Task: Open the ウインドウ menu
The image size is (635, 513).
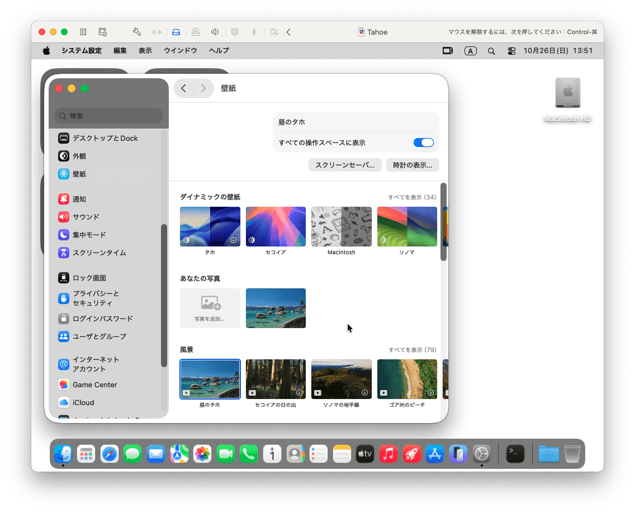Action: tap(180, 51)
